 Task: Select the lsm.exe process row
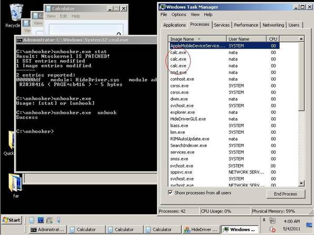224,132
